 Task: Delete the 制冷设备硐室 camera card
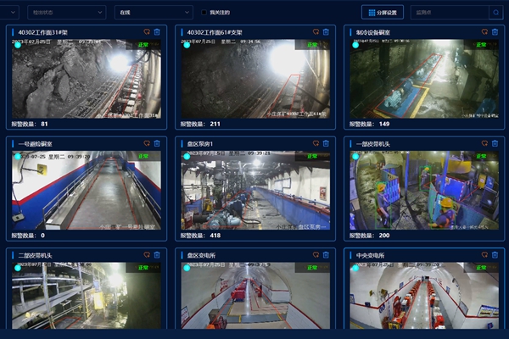pyautogui.click(x=495, y=32)
